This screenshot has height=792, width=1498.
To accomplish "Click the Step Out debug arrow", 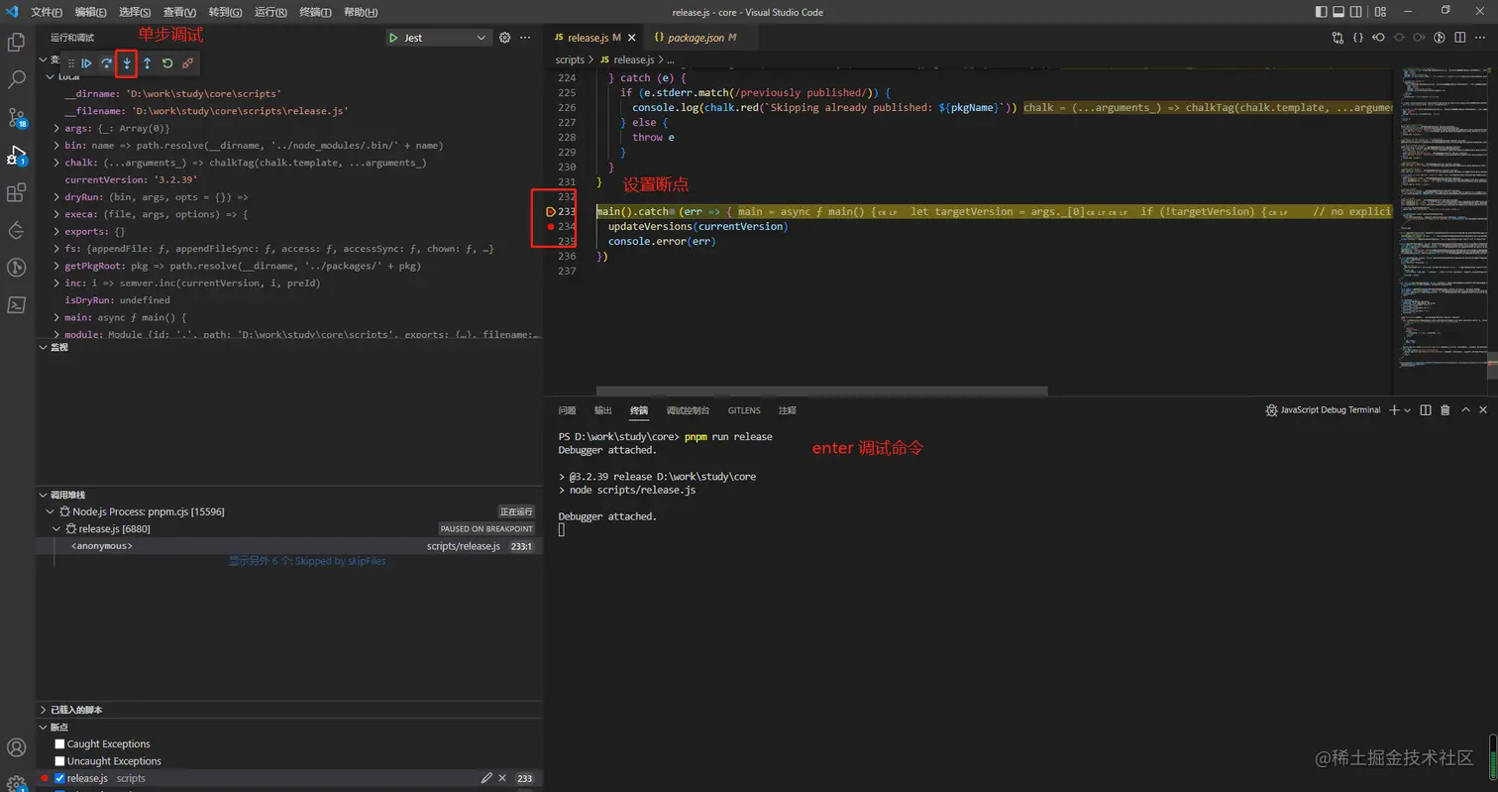I will tap(148, 63).
